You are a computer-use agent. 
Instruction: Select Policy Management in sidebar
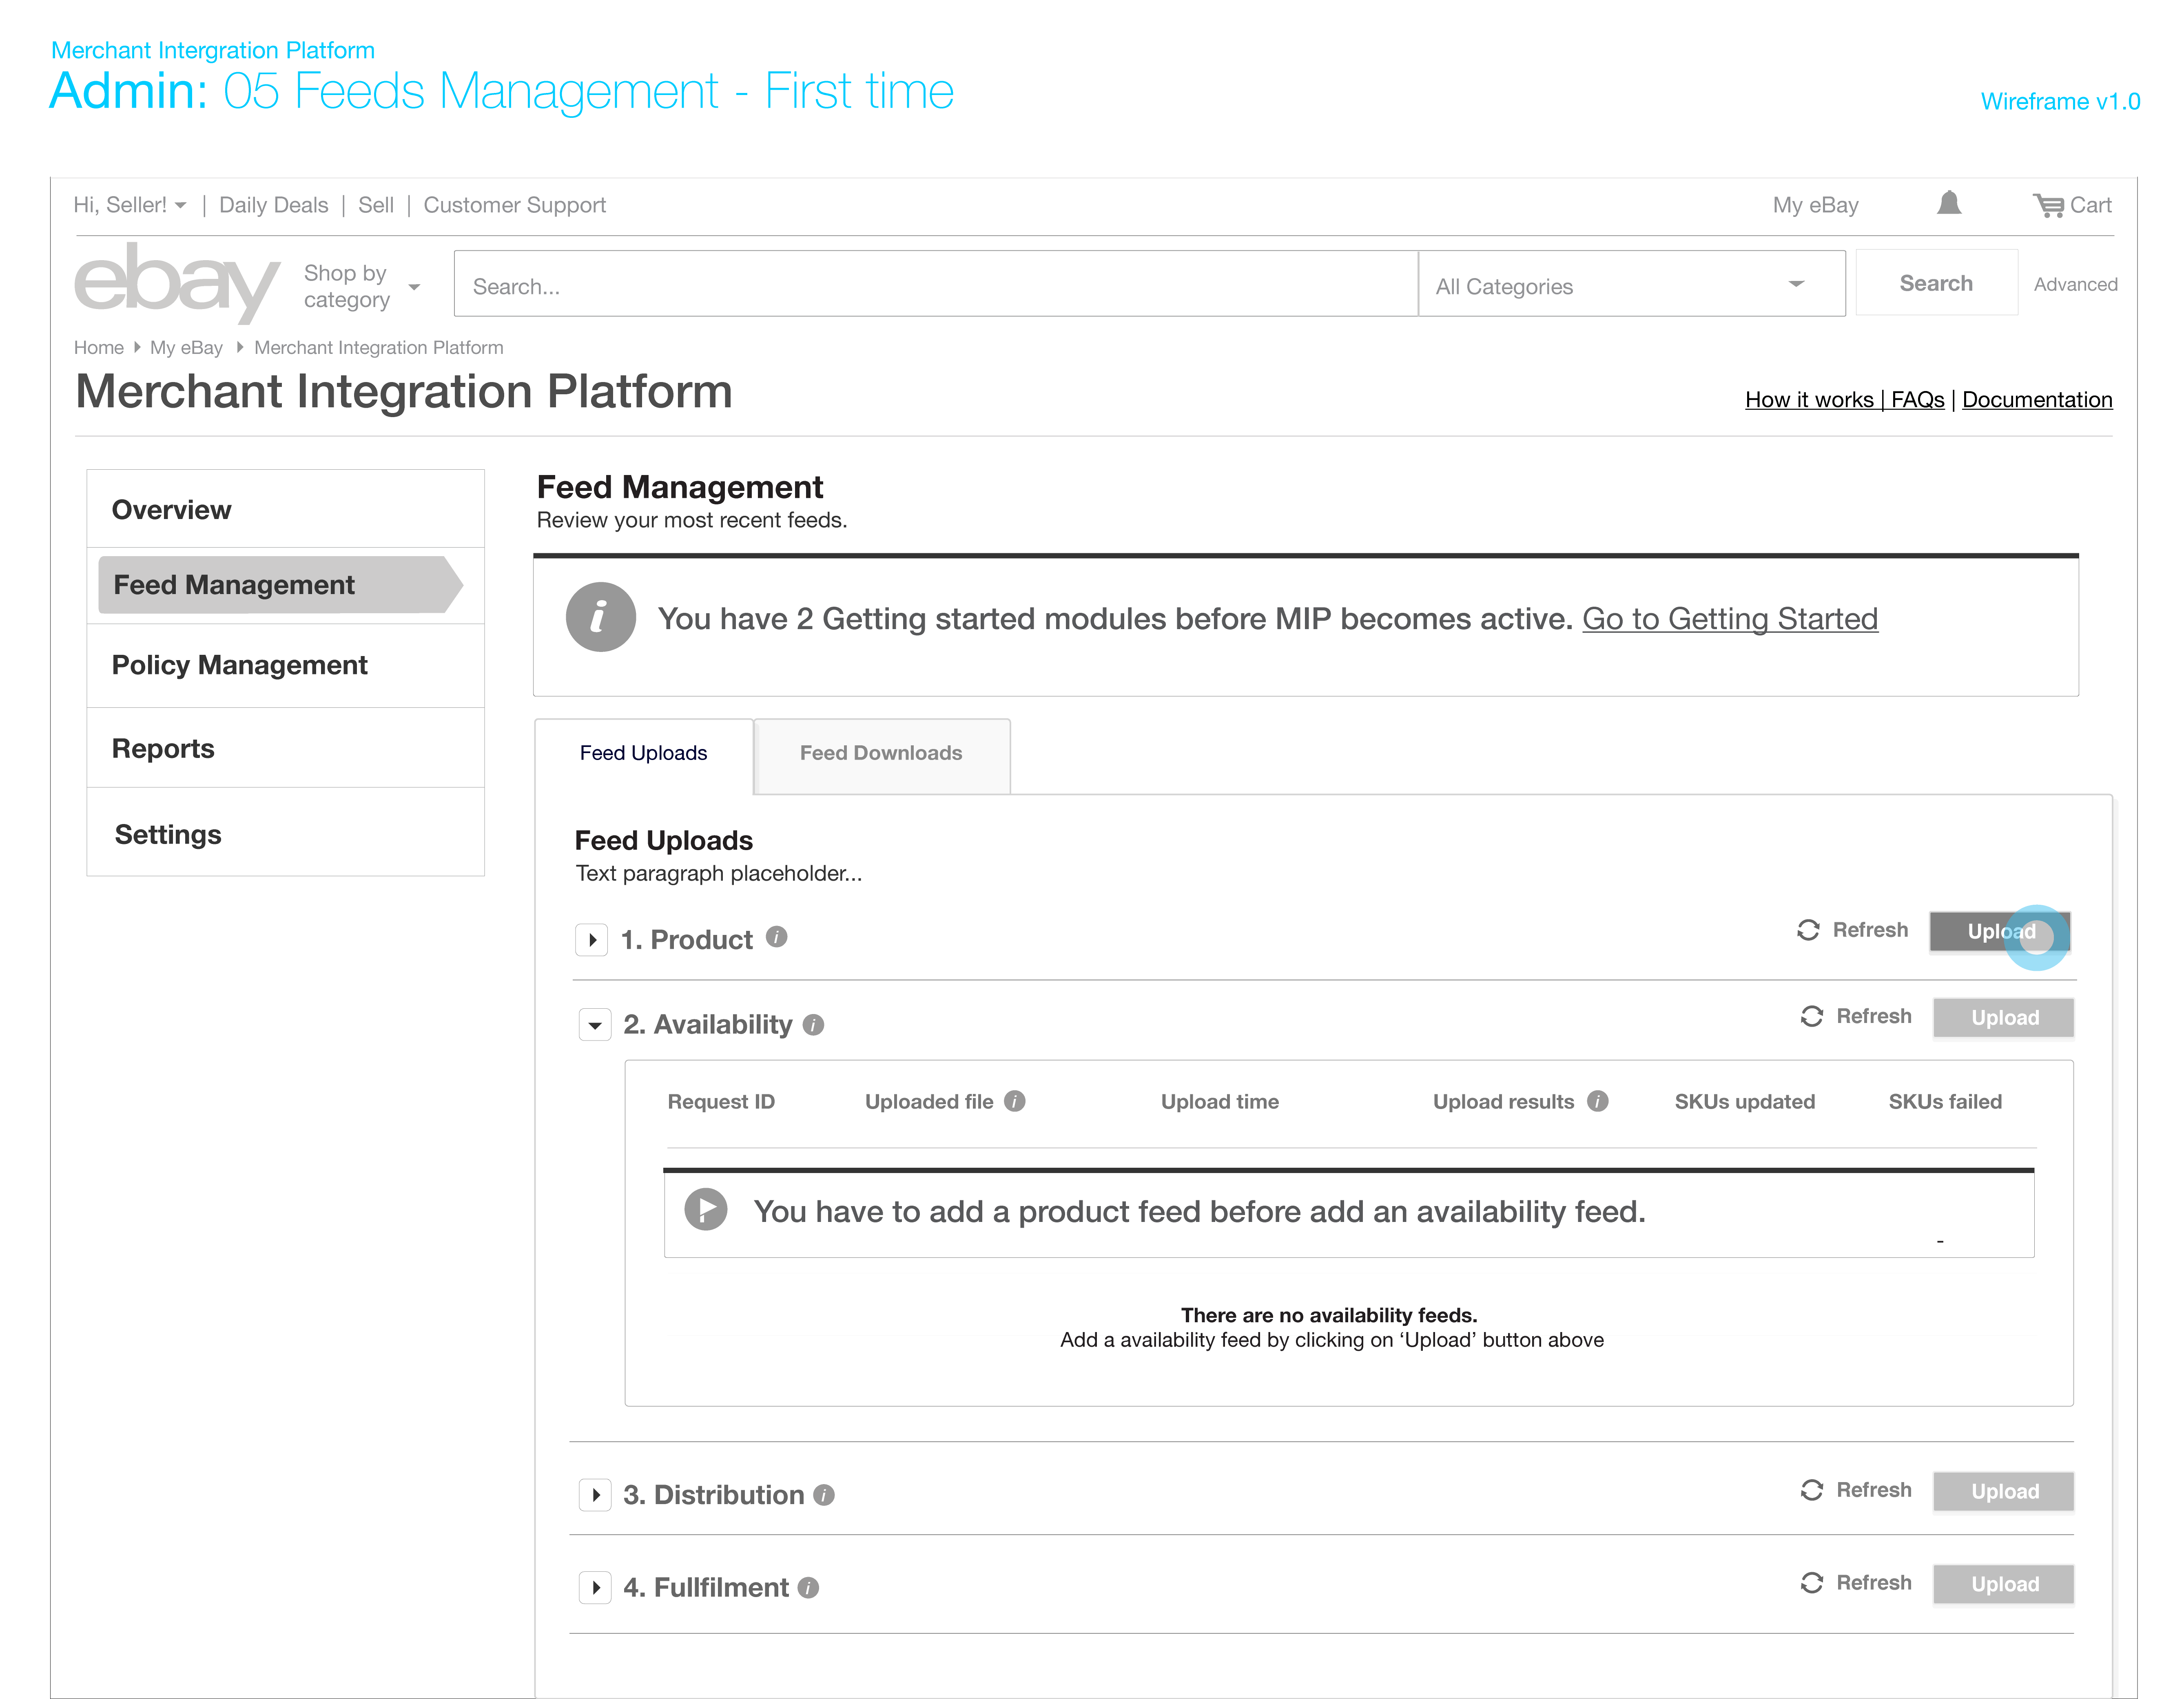pos(240,665)
